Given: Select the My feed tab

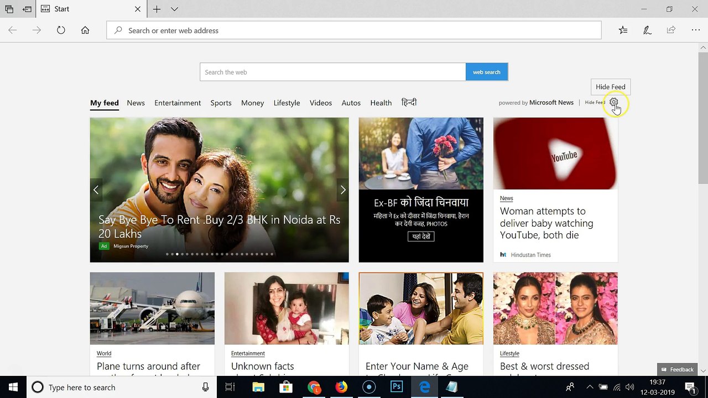Looking at the screenshot, I should point(105,103).
